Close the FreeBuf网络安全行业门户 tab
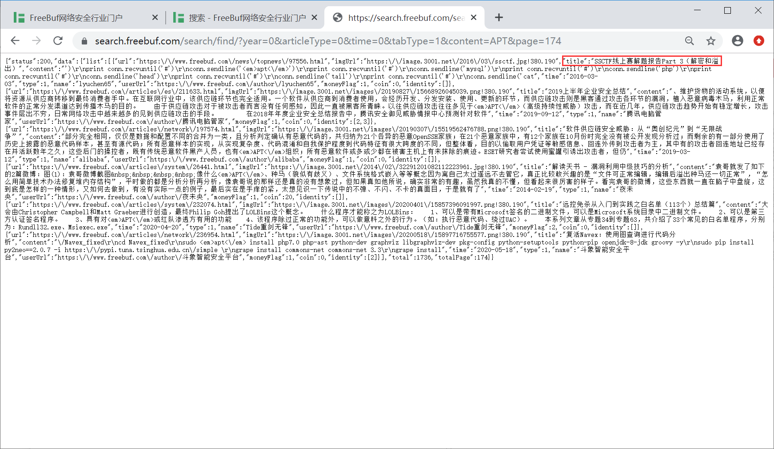The height and width of the screenshot is (449, 774). tap(155, 17)
